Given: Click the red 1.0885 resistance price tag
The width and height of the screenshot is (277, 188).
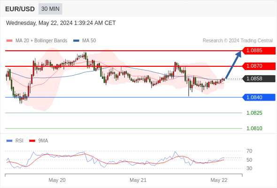Looking at the screenshot, I should click(x=259, y=51).
